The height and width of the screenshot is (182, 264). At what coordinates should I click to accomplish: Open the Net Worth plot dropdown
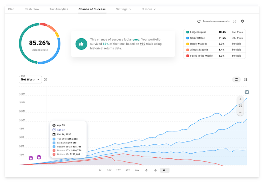tap(30, 79)
